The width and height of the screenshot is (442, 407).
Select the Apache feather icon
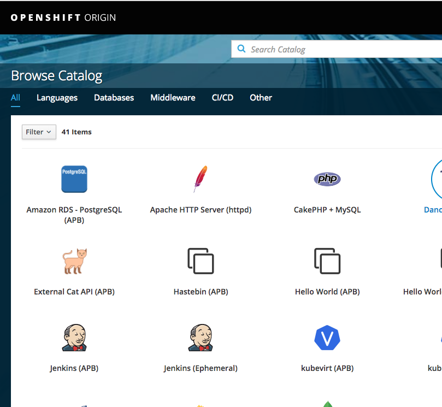201,179
